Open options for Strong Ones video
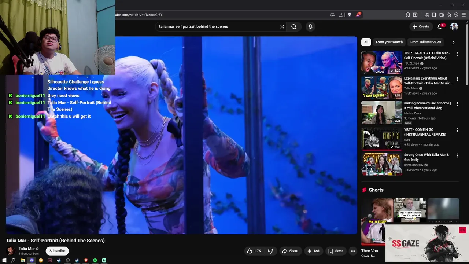The height and width of the screenshot is (264, 469). point(457,155)
